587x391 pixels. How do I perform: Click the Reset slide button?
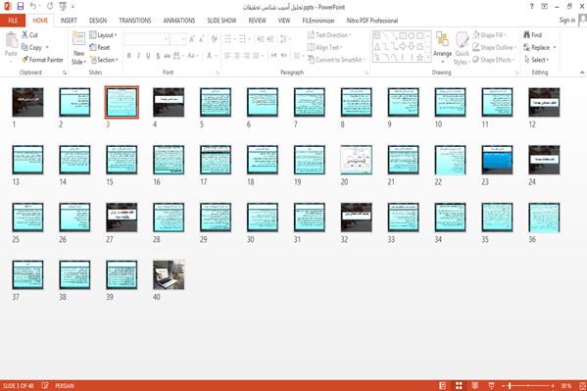coord(100,47)
